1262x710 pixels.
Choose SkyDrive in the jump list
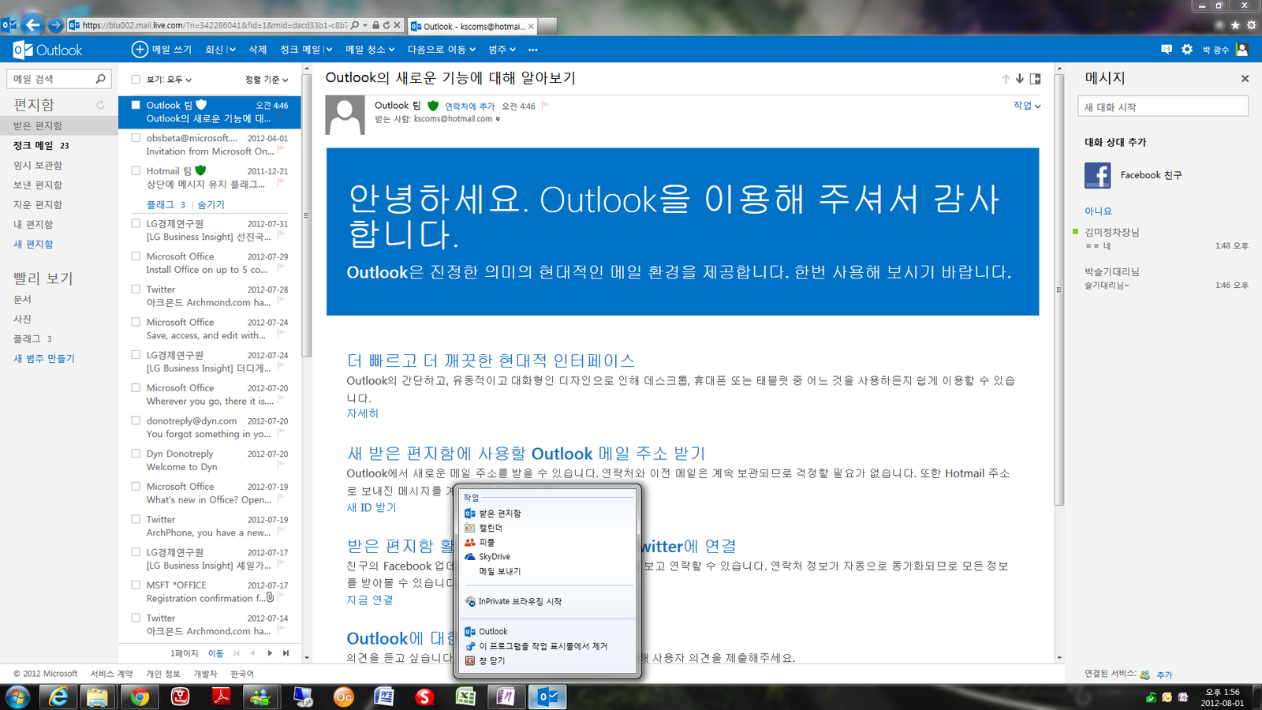coord(495,557)
